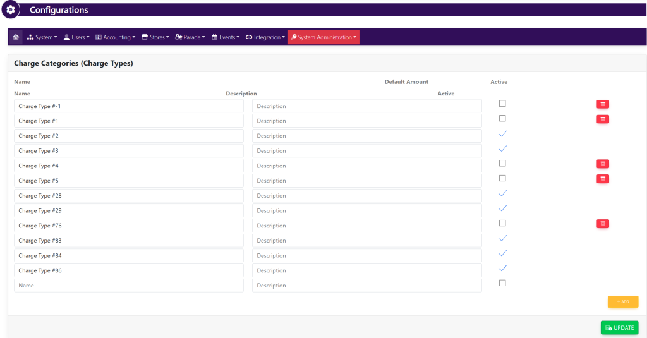Click the home icon in navigation bar
The width and height of the screenshot is (647, 338).
(16, 37)
